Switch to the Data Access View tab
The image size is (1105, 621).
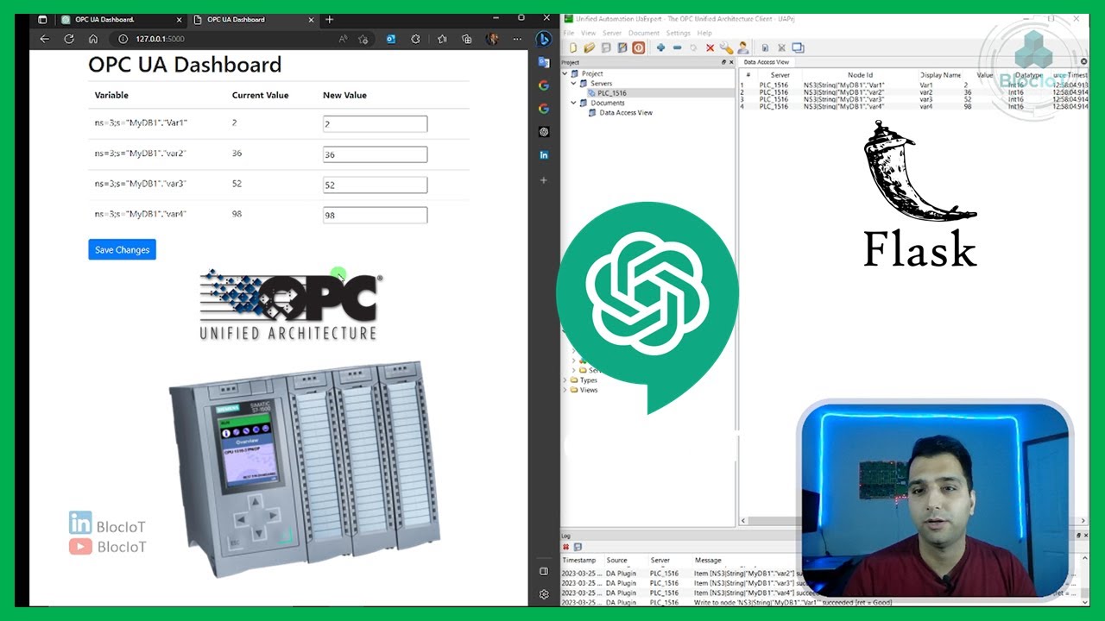click(767, 62)
